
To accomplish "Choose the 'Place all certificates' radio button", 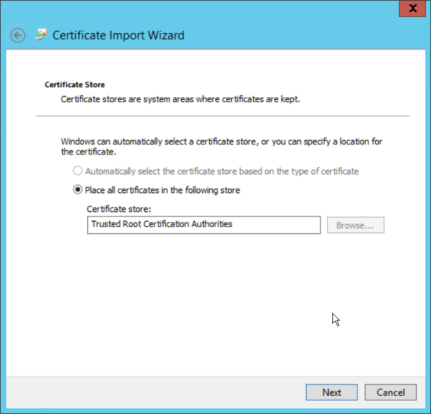I will point(78,189).
